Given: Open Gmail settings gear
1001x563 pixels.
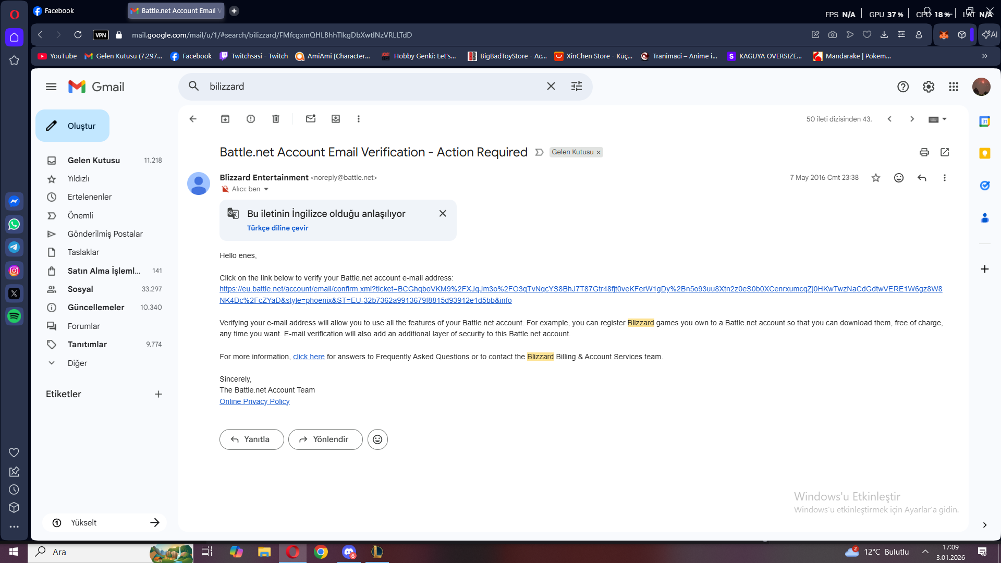Looking at the screenshot, I should tap(929, 87).
